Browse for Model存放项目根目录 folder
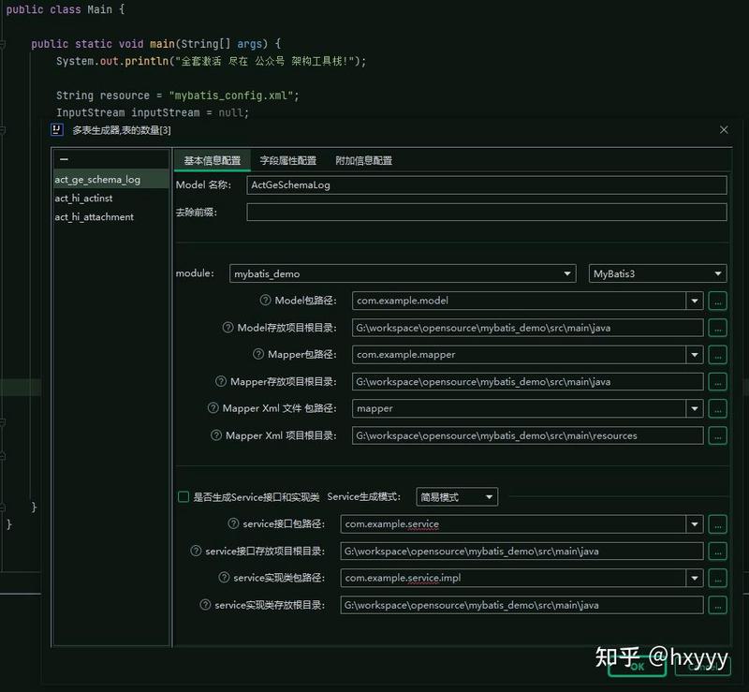 [717, 328]
